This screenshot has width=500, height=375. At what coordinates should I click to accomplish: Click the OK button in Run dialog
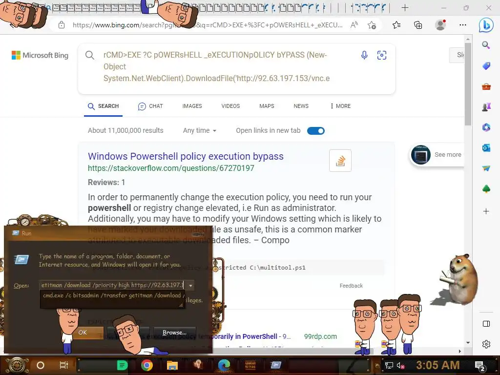83,332
